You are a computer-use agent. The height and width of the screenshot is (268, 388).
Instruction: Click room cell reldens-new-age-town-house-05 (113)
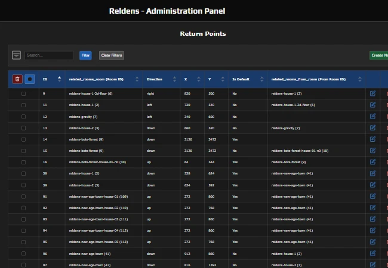[98, 242]
